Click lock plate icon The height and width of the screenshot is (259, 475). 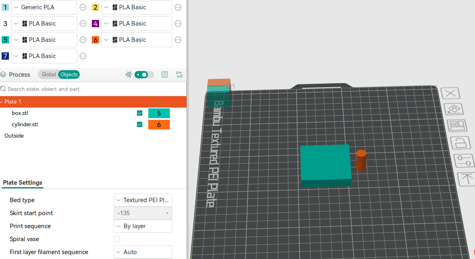(x=460, y=142)
